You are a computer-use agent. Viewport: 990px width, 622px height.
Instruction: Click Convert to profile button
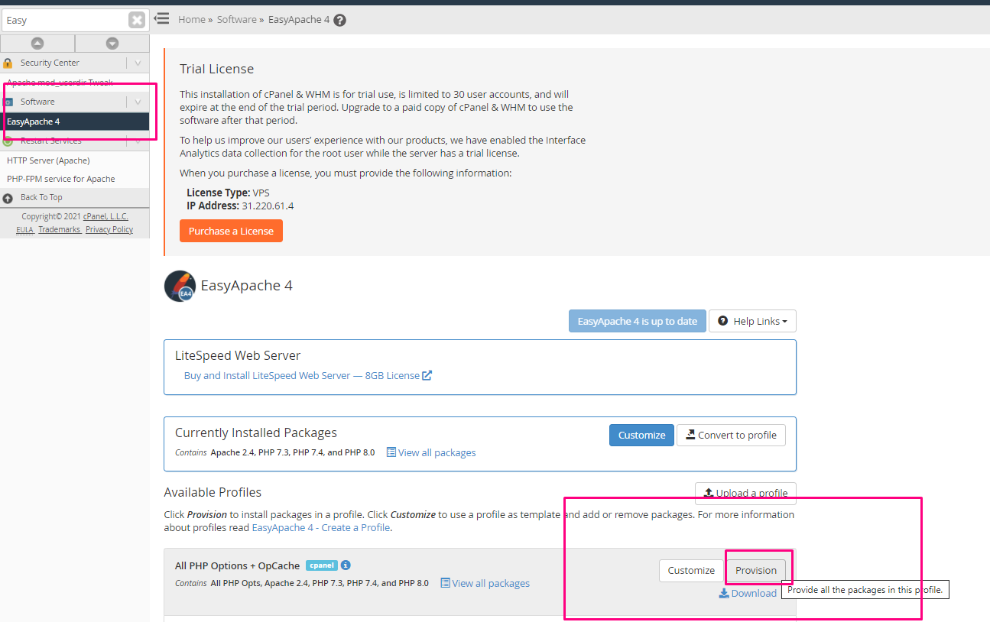click(x=731, y=435)
